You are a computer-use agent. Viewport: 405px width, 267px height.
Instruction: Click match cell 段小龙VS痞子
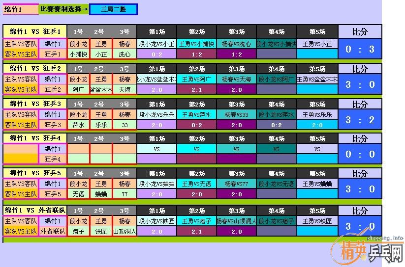click(276, 221)
